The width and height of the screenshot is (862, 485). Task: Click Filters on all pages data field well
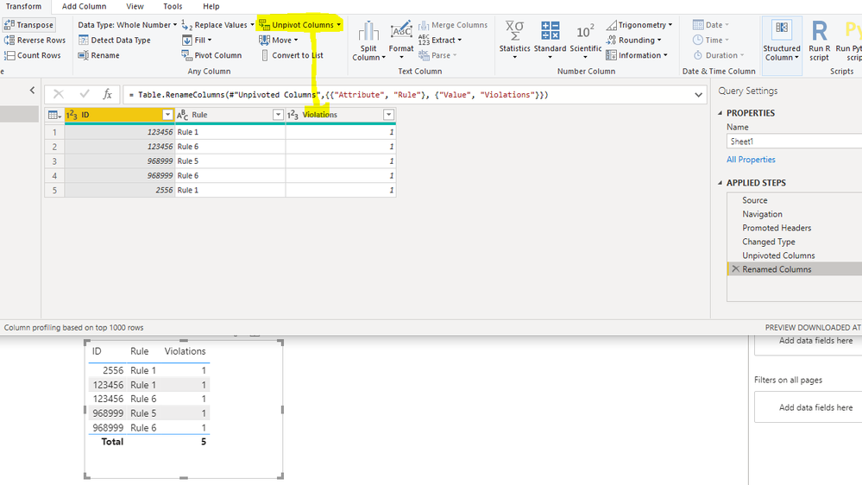[809, 407]
